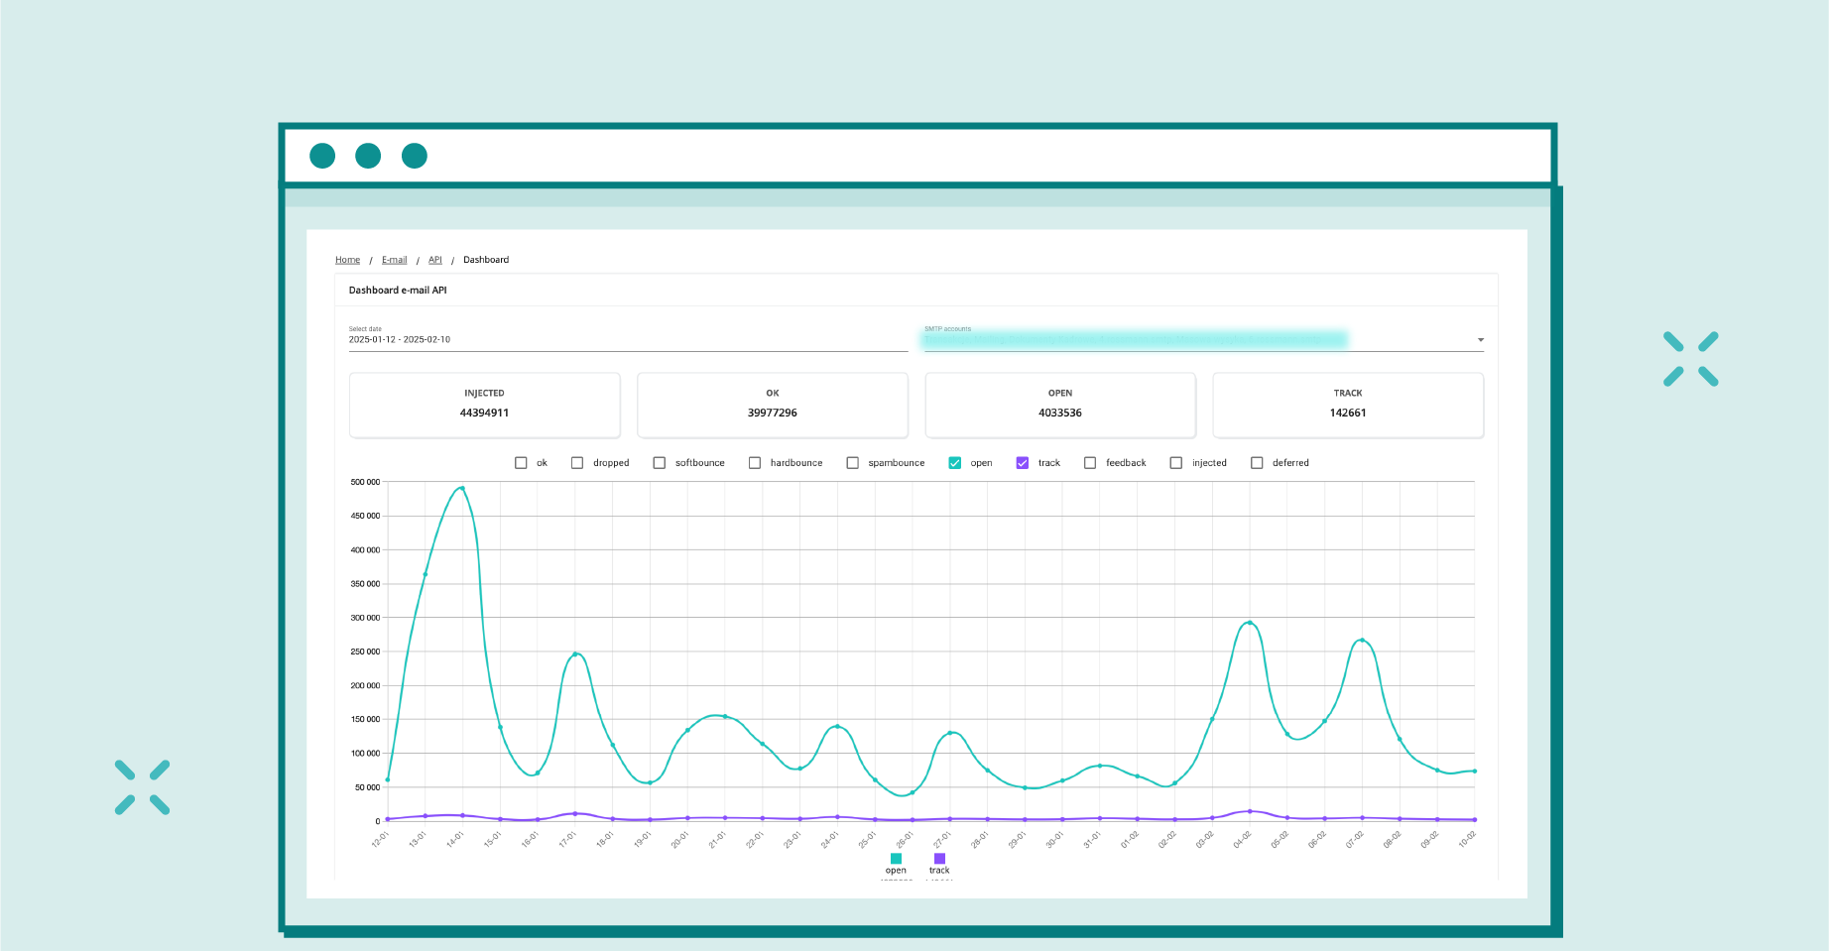This screenshot has width=1829, height=951.
Task: Click the teal "open" legend swatch
Action: click(896, 857)
